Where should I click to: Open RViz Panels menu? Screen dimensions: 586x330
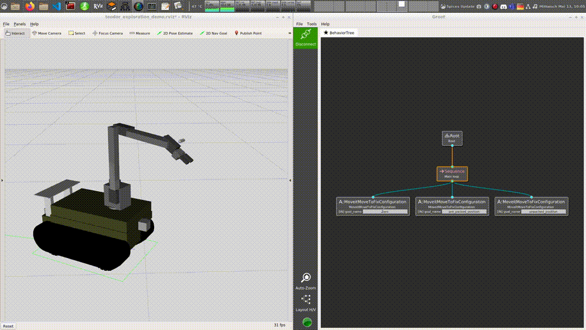19,24
